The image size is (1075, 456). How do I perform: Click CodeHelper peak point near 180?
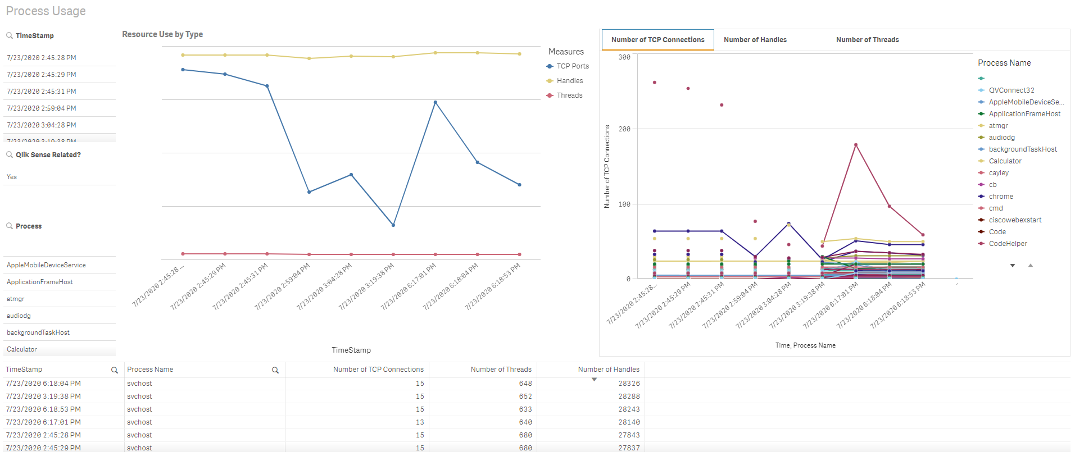click(856, 145)
